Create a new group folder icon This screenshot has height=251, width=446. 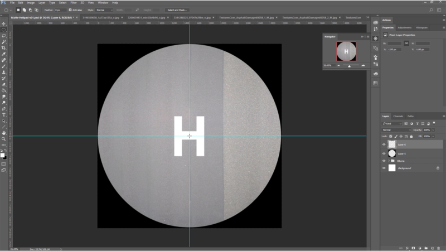pos(426,248)
